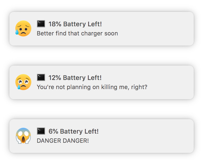Click the "DANGER DANGER!" message text
Image resolution: width=201 pixels, height=165 pixels.
63,141
